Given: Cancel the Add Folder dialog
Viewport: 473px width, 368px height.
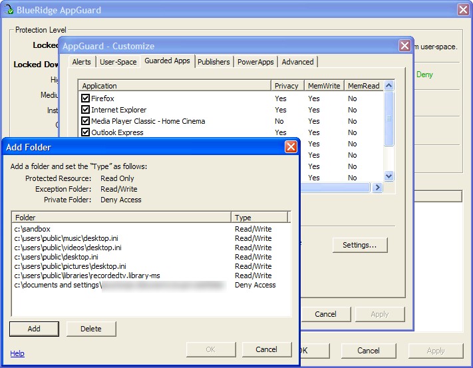Looking at the screenshot, I should click(266, 349).
